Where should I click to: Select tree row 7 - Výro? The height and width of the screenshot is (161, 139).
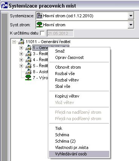[40, 78]
